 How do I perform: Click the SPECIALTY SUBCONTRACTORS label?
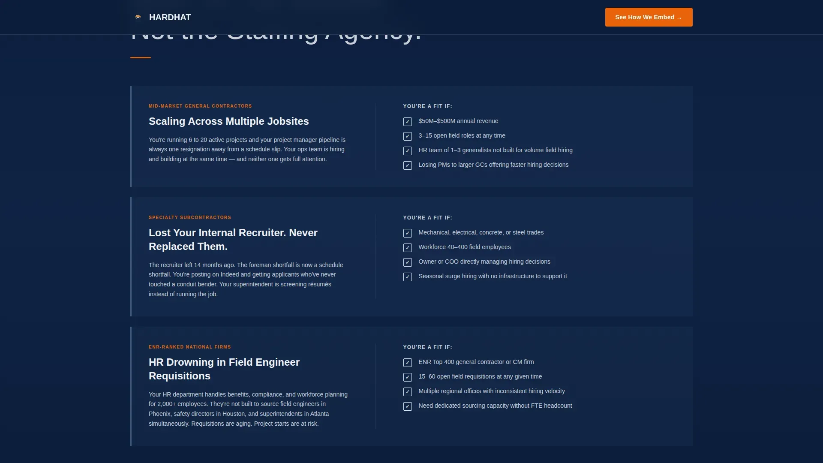pos(190,217)
